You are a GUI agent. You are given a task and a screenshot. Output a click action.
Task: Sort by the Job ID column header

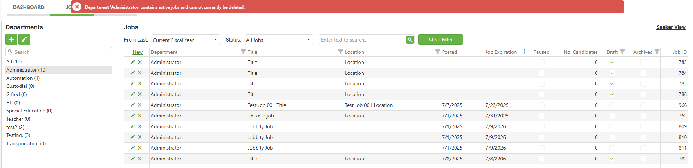(x=680, y=52)
